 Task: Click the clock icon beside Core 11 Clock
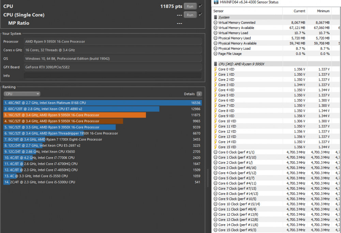pos(216,209)
